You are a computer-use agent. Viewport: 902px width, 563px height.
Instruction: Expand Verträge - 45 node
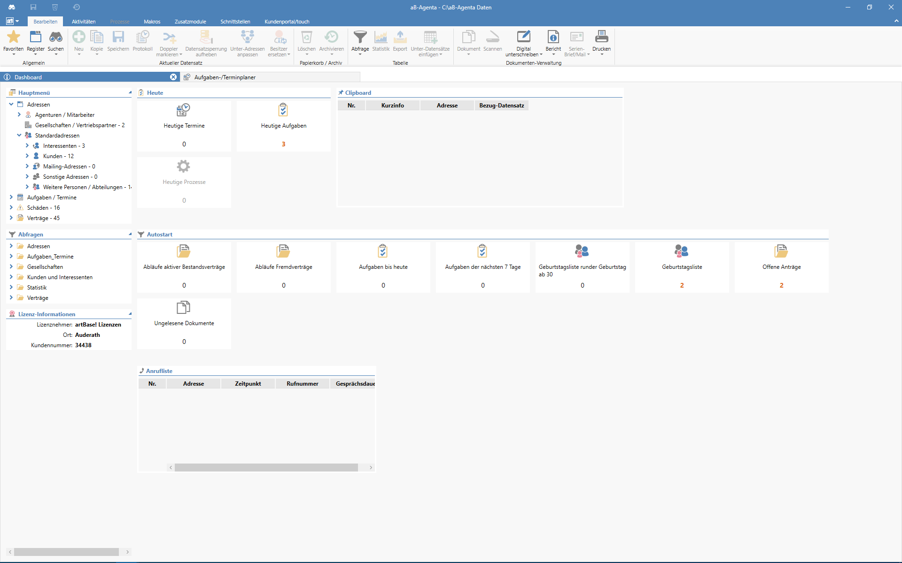[11, 218]
